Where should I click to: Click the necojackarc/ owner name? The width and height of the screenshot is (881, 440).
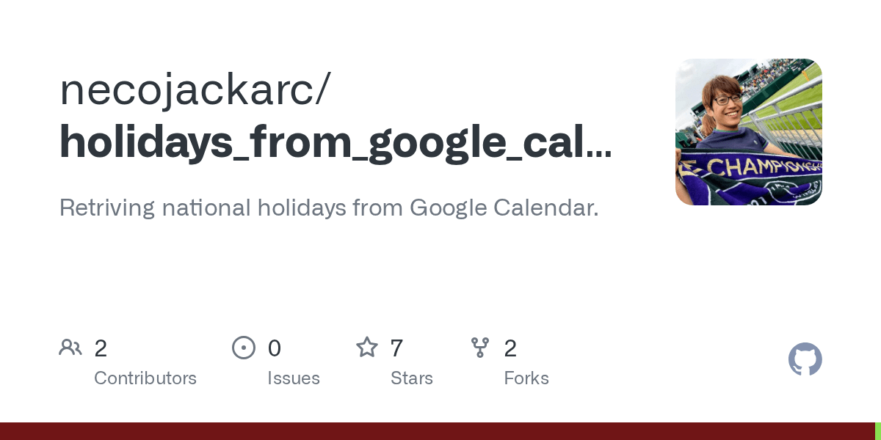coord(195,89)
